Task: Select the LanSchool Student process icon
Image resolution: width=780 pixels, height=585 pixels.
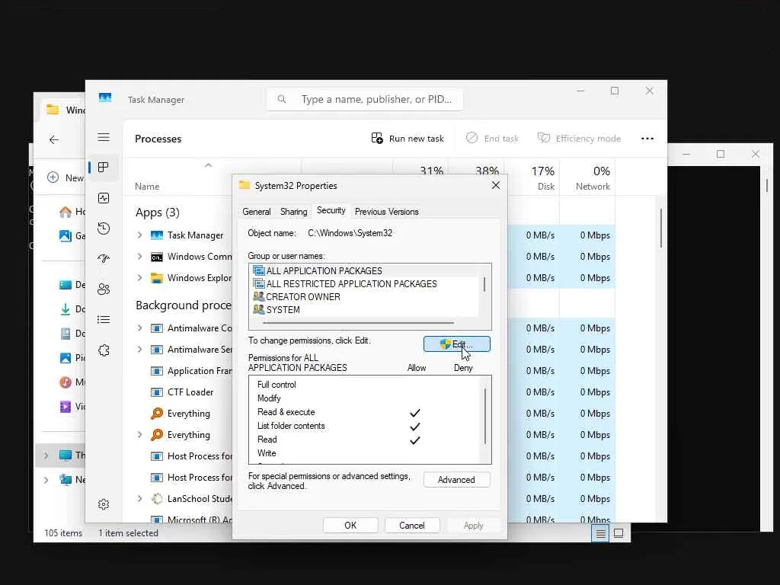Action: click(x=157, y=498)
